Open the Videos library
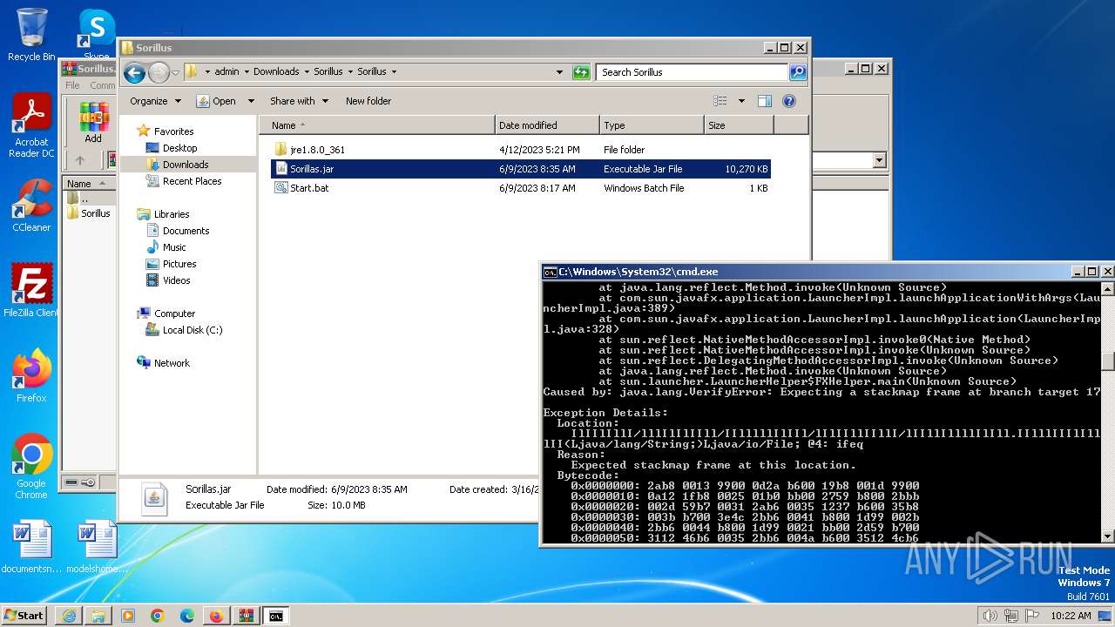Viewport: 1115px width, 627px height. point(176,280)
